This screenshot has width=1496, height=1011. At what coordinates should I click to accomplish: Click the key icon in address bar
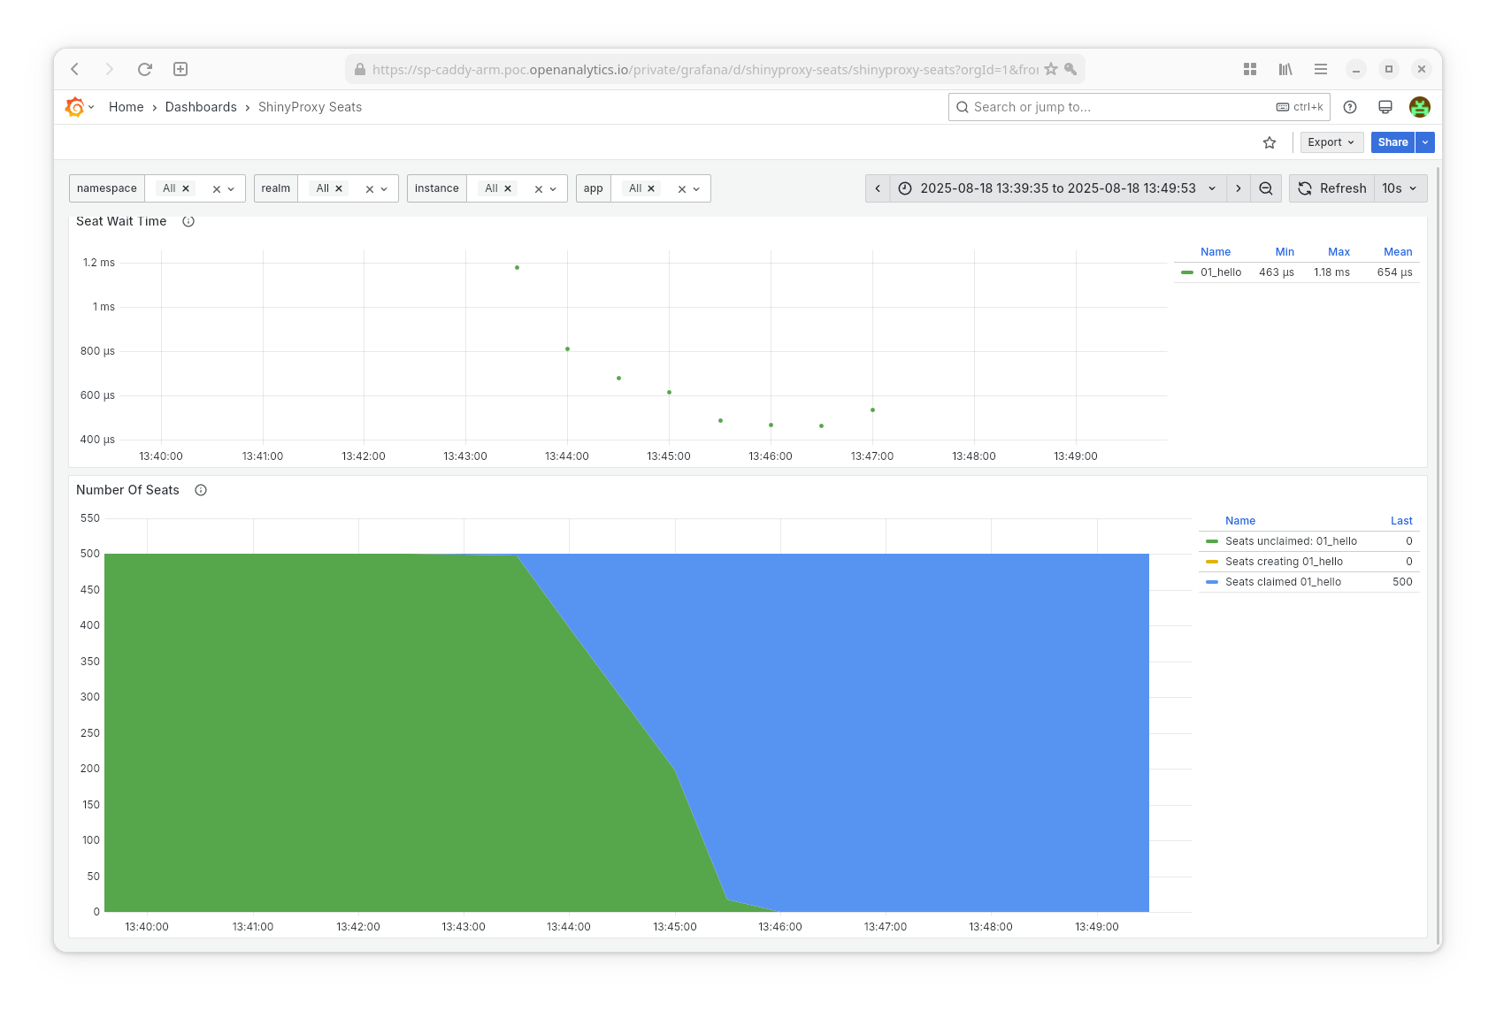tap(1070, 69)
